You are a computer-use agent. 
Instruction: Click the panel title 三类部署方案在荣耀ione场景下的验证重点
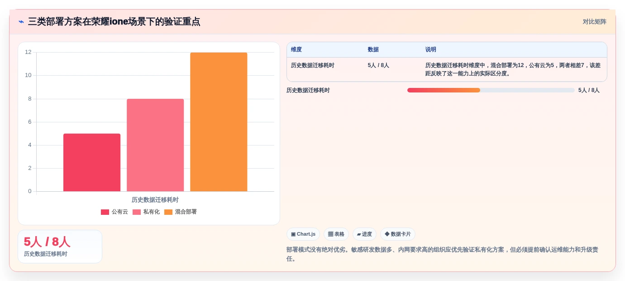[x=114, y=21]
